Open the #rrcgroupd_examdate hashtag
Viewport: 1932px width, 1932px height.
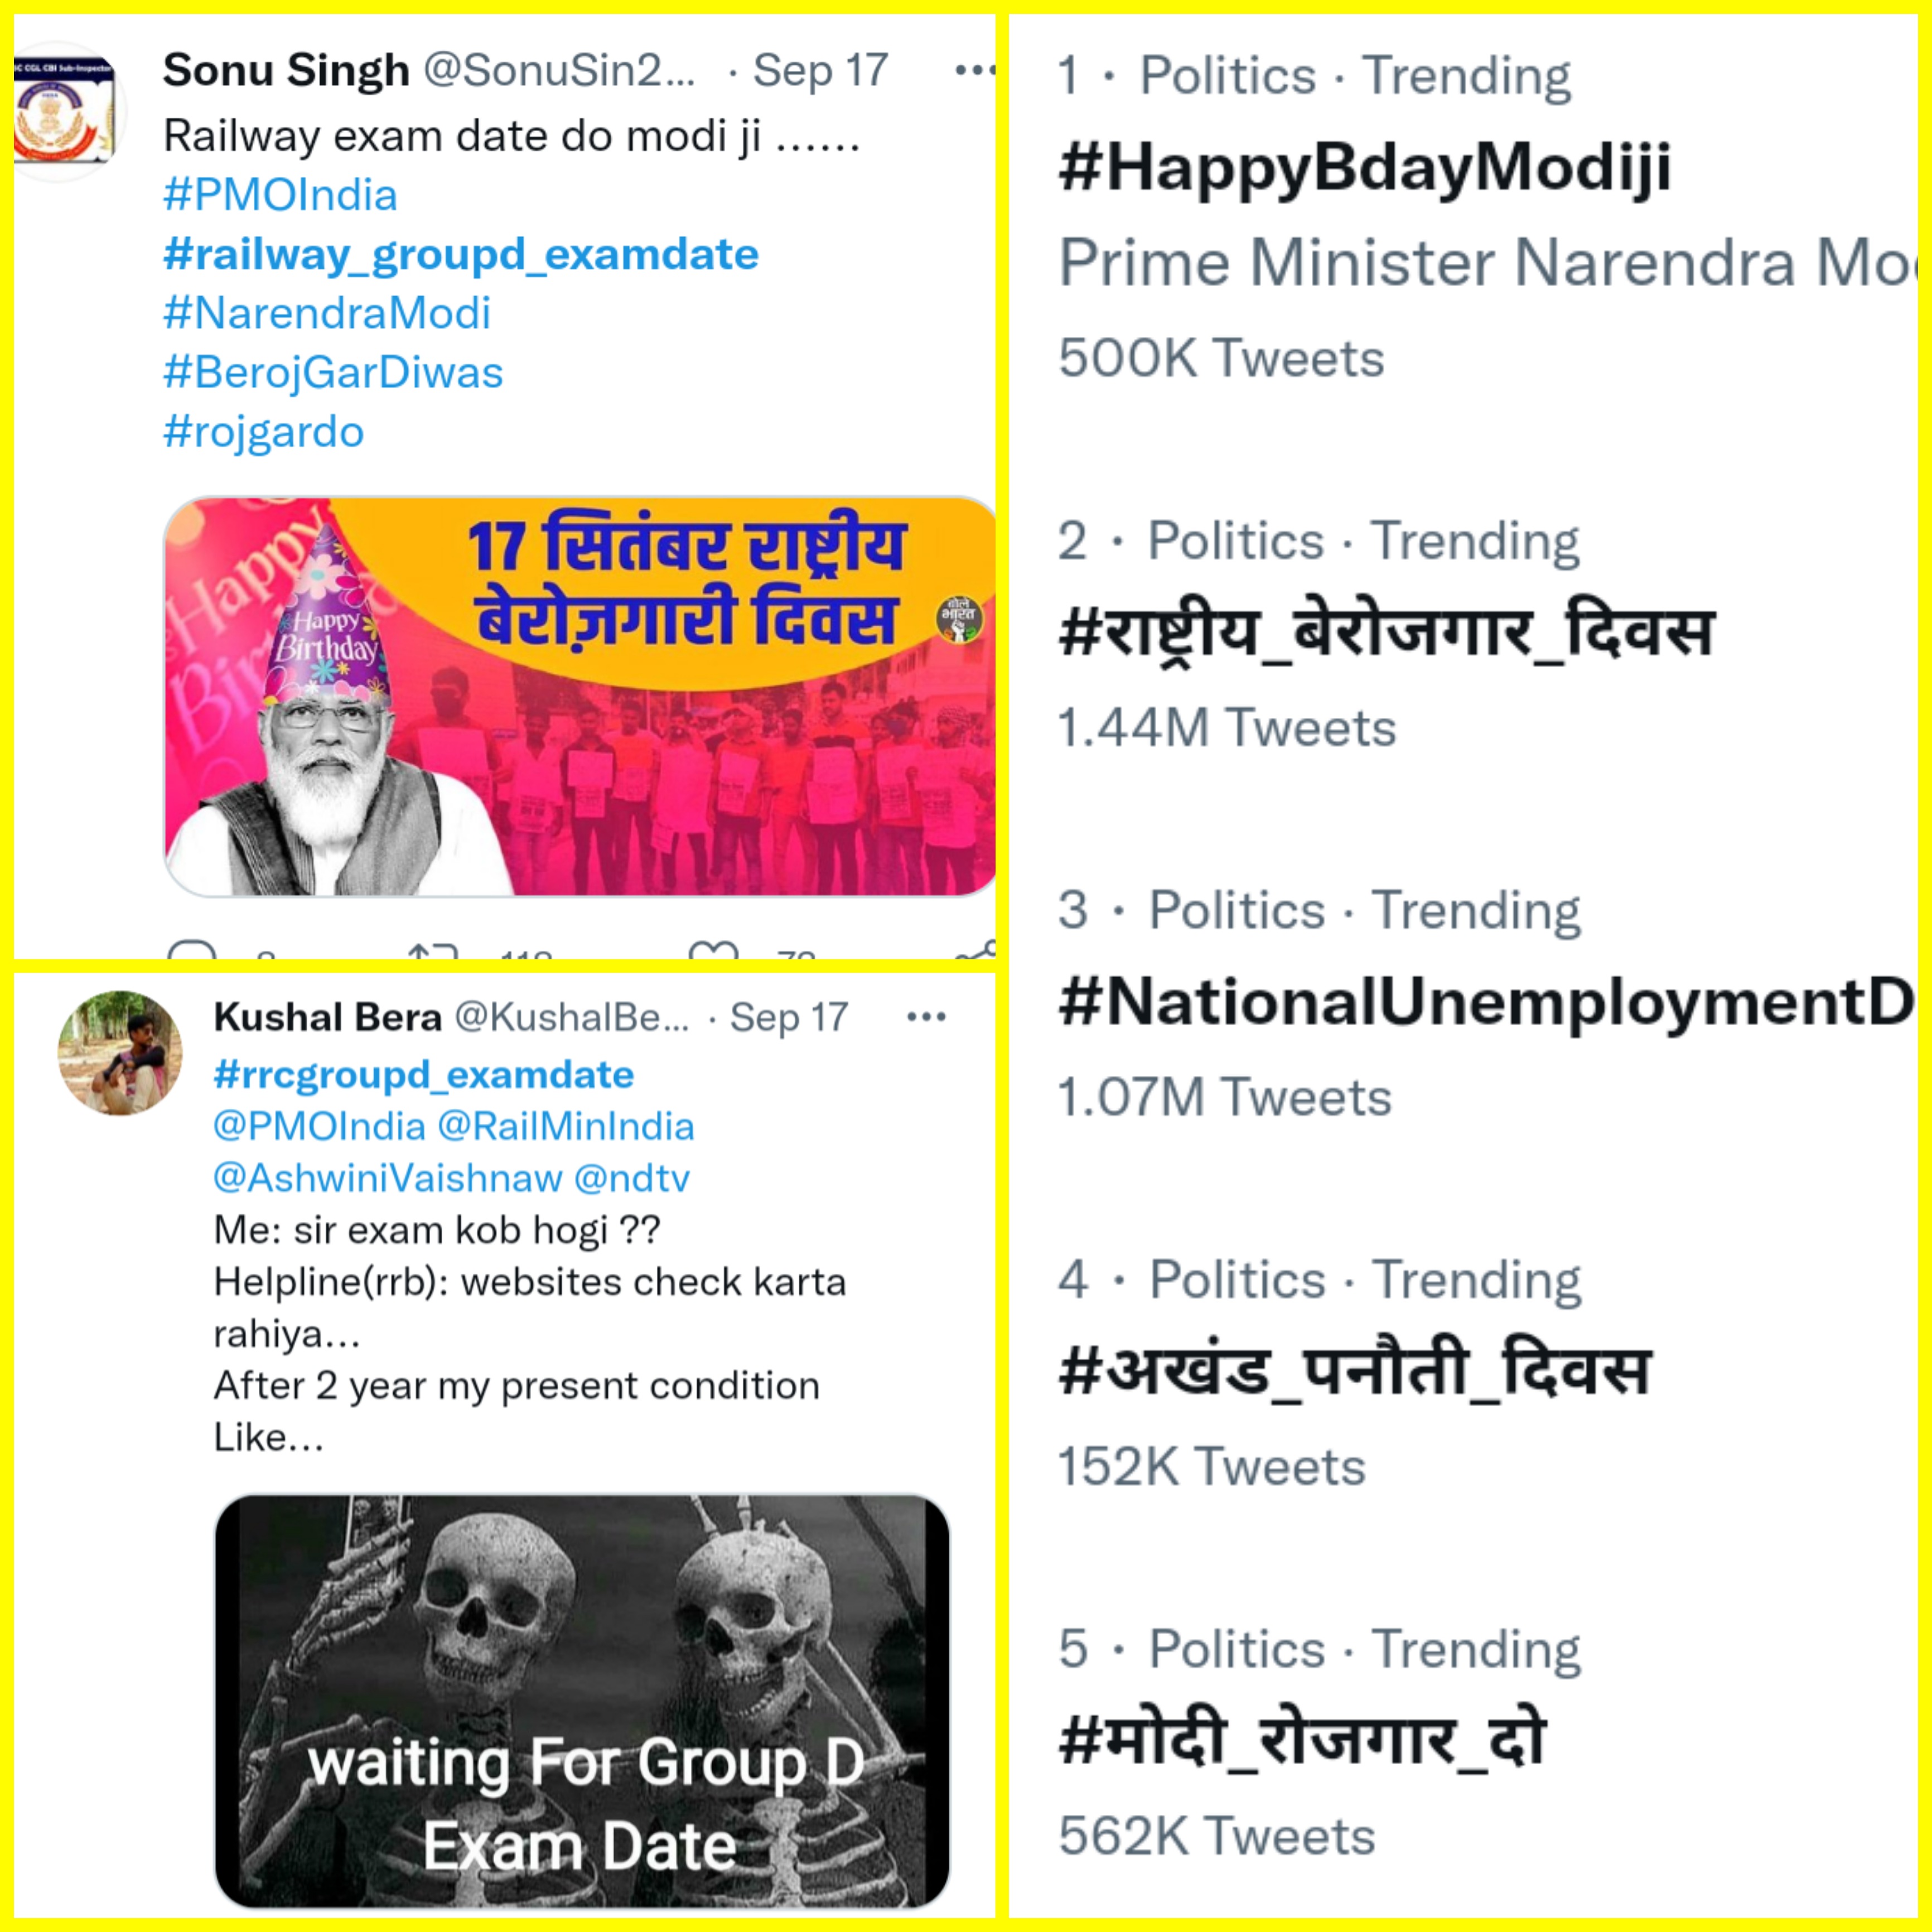pos(424,1075)
